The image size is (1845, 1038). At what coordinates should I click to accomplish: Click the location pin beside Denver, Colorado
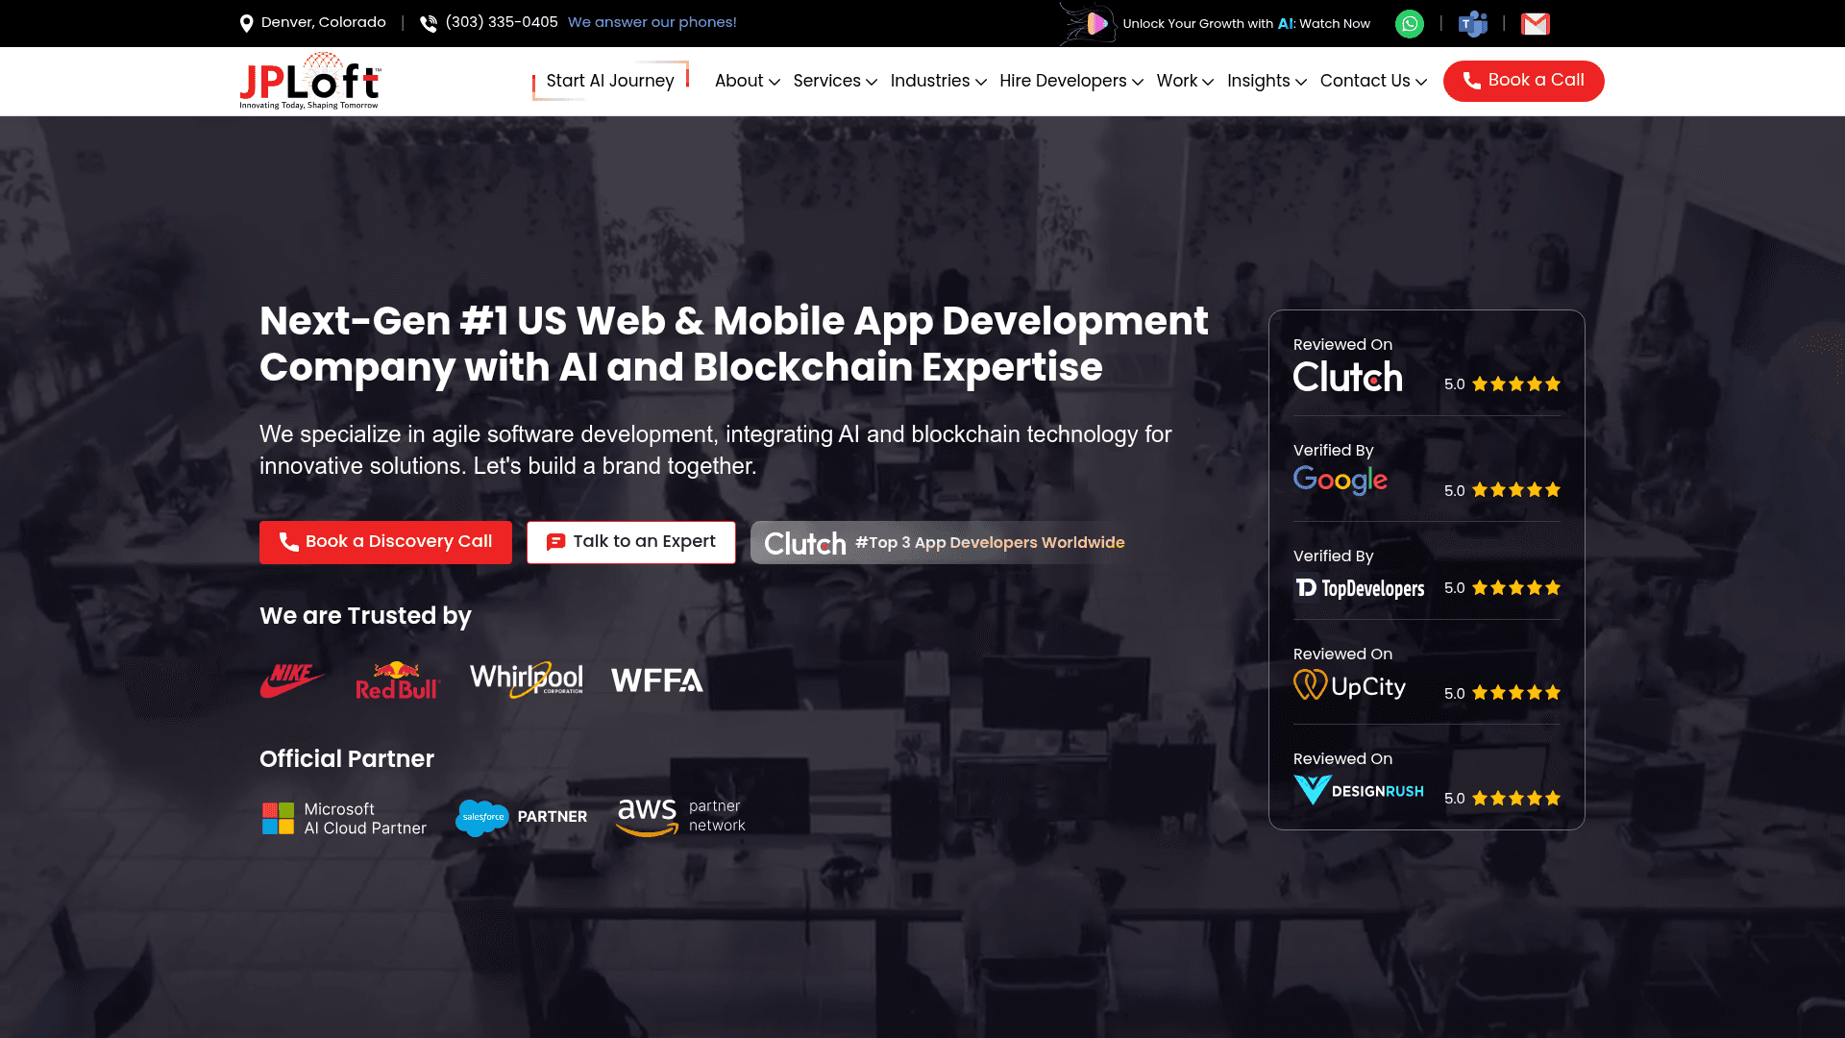tap(246, 21)
